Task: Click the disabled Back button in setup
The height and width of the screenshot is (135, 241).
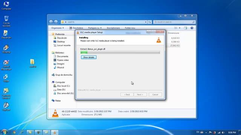Action: [127, 94]
